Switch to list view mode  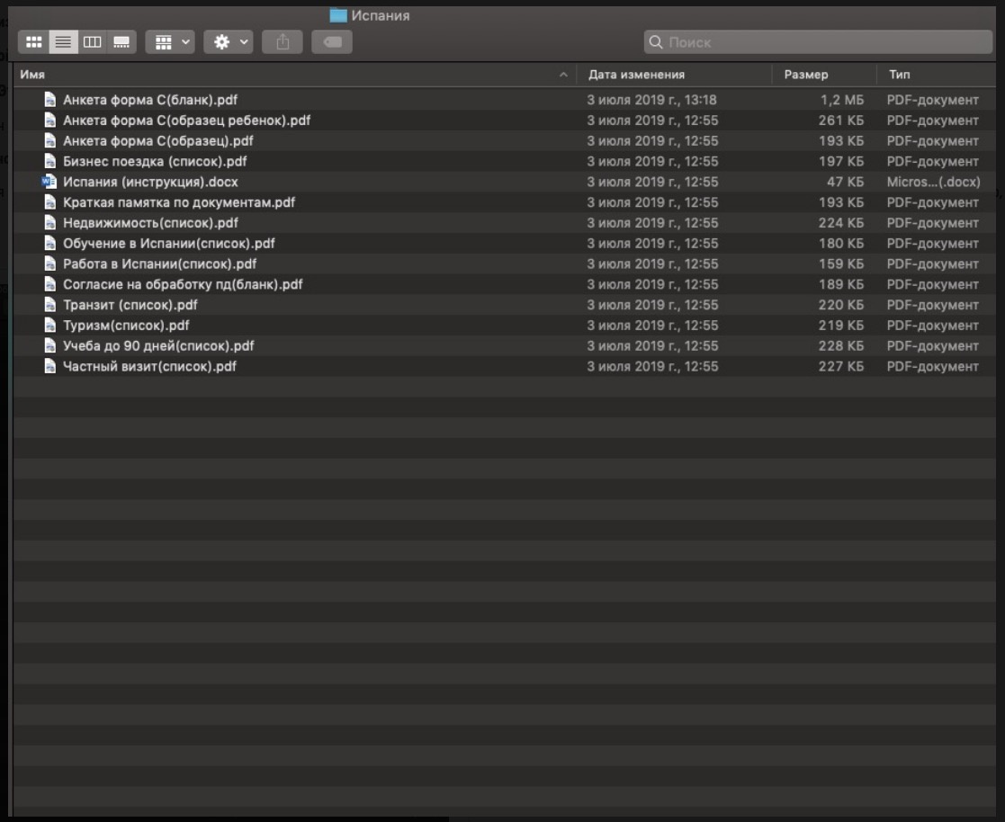pos(63,42)
